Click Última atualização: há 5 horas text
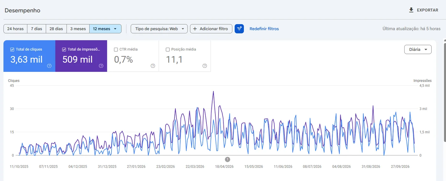 pos(411,29)
